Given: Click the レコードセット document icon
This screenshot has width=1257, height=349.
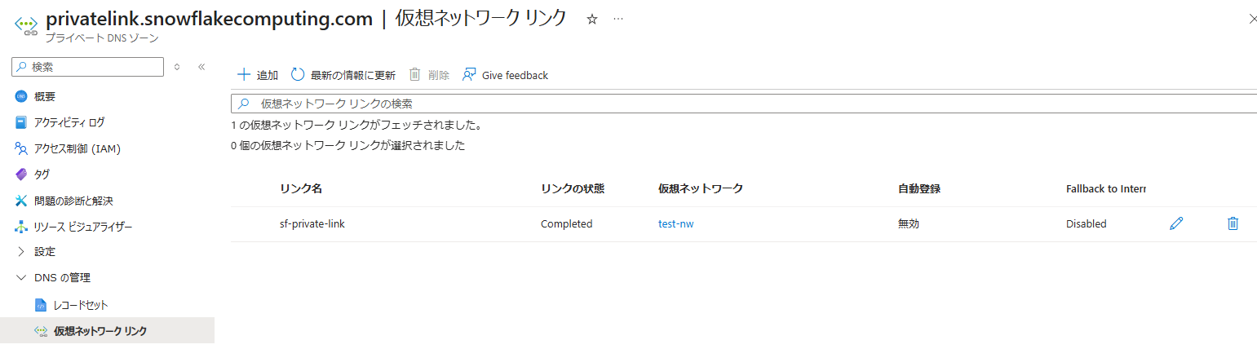Looking at the screenshot, I should point(41,305).
